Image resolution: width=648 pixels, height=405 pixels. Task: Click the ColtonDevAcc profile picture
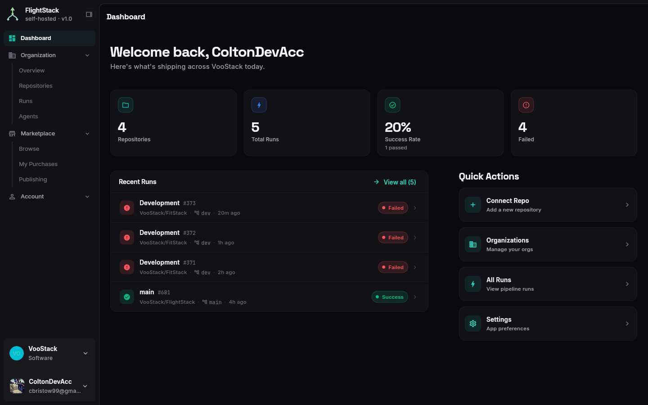pyautogui.click(x=17, y=386)
